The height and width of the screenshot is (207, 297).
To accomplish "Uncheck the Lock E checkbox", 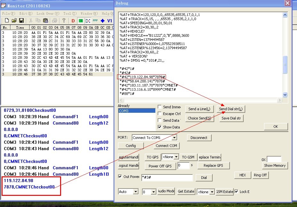I will tap(236, 191).
